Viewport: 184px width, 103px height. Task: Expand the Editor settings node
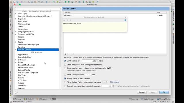pyautogui.click(x=16, y=62)
